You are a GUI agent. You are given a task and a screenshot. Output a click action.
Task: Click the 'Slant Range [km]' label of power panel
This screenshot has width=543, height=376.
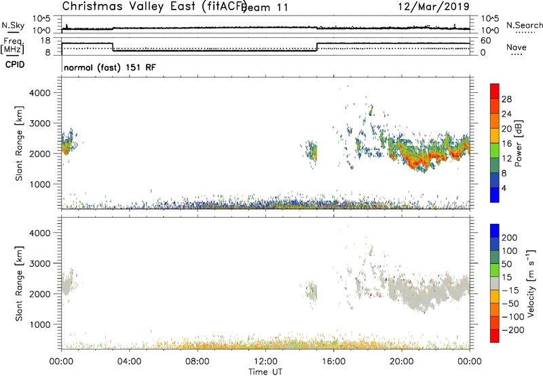pos(19,143)
